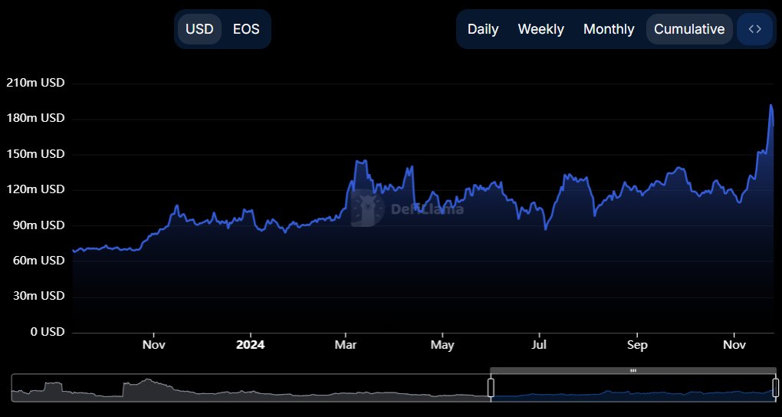This screenshot has width=782, height=417.
Task: Click the Jul label on the time axis
Action: pyautogui.click(x=539, y=345)
